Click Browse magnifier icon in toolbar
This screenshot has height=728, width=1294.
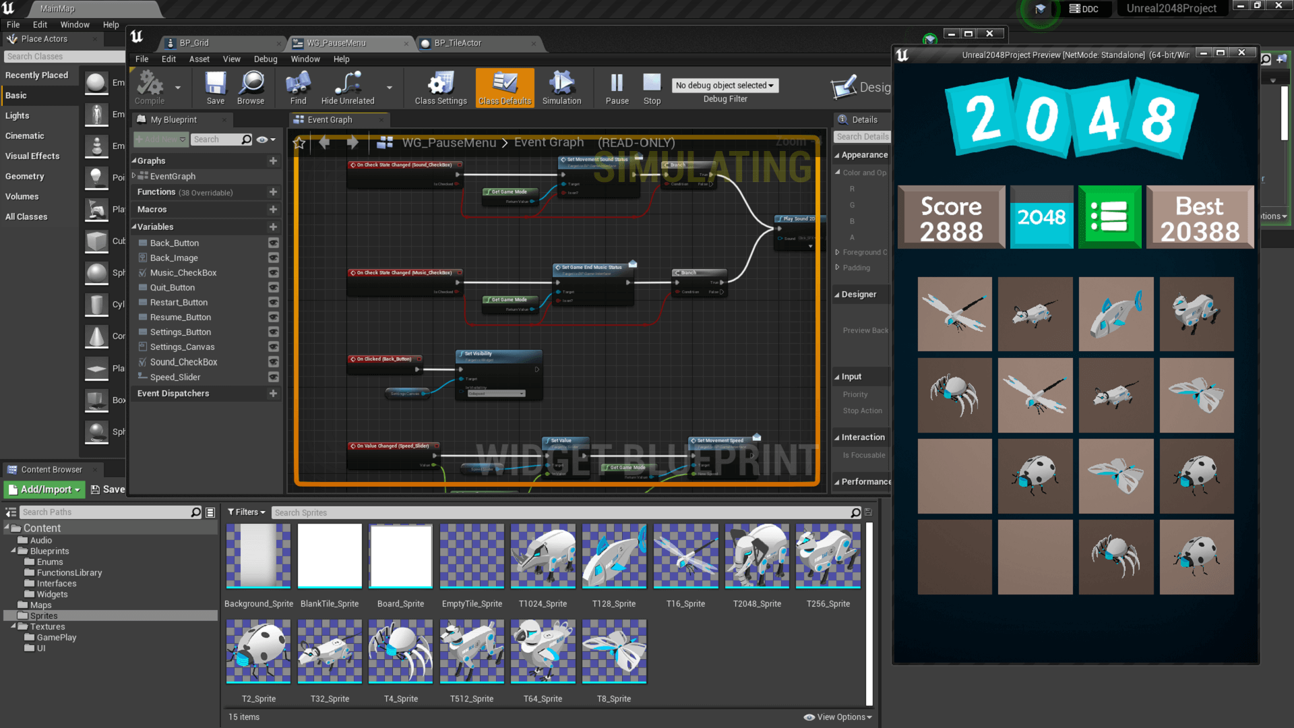pos(251,88)
